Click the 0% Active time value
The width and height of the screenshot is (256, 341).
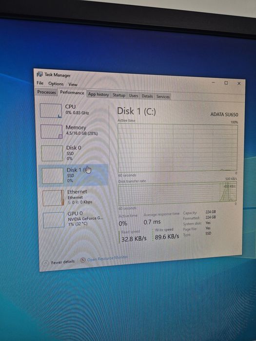point(123,224)
